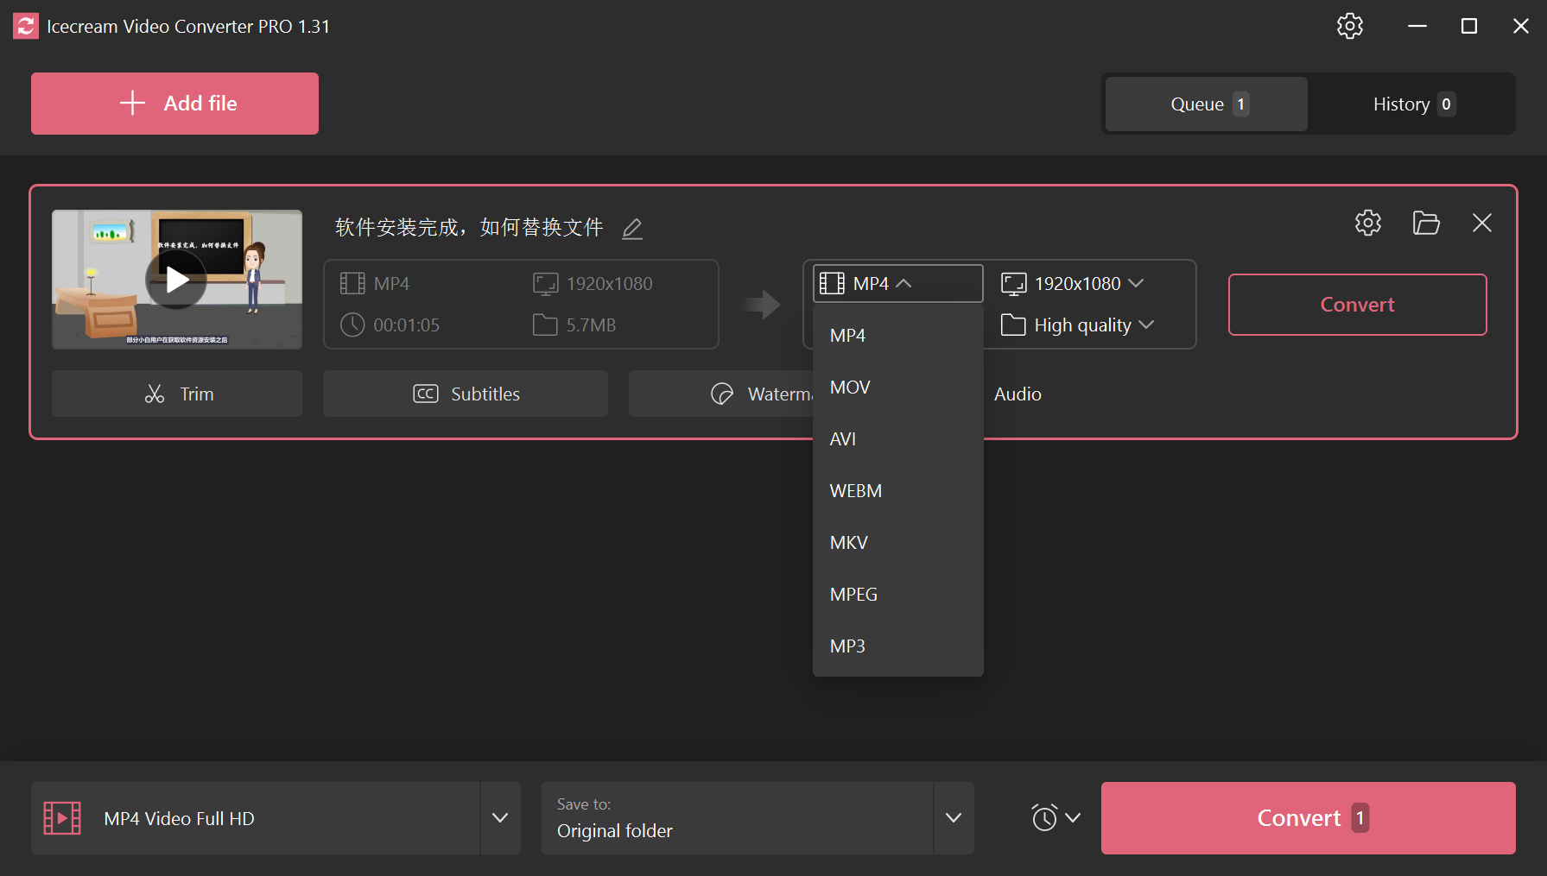Viewport: 1547px width, 876px height.
Task: Open app settings gear in title bar
Action: point(1349,26)
